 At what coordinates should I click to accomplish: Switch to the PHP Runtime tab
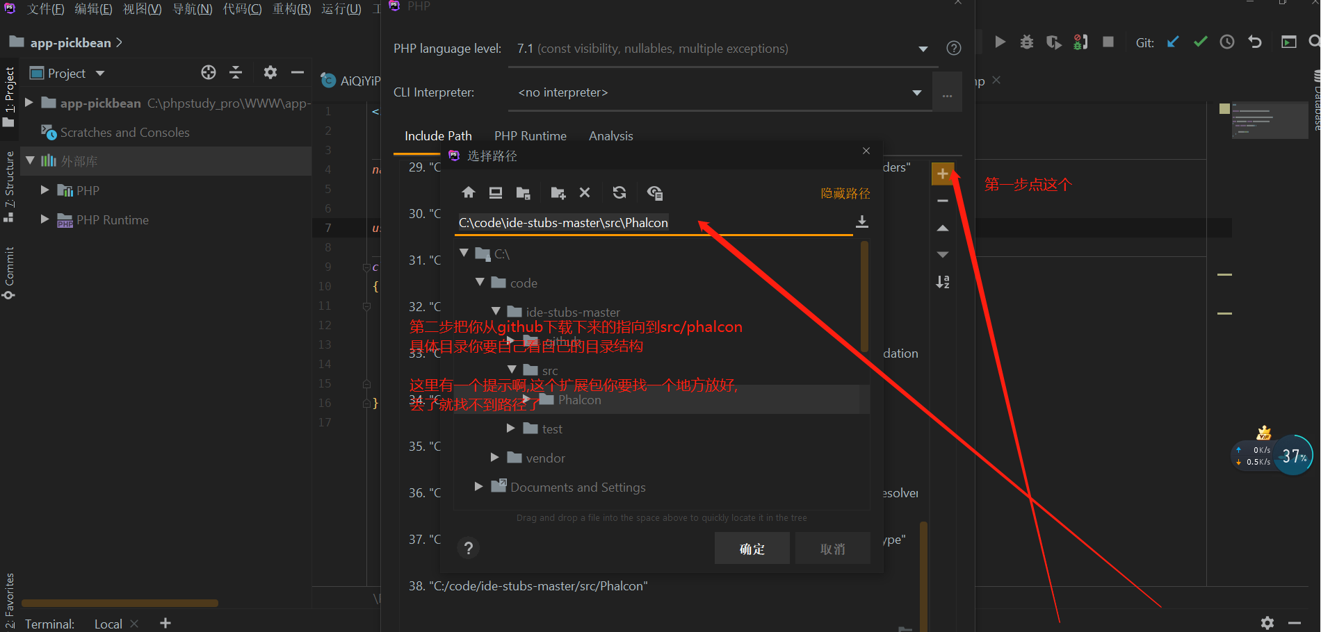point(530,136)
